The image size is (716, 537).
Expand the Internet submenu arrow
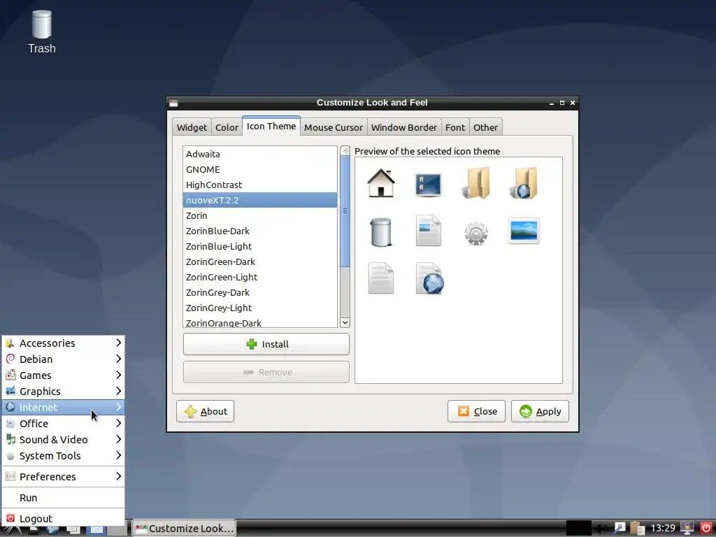118,407
